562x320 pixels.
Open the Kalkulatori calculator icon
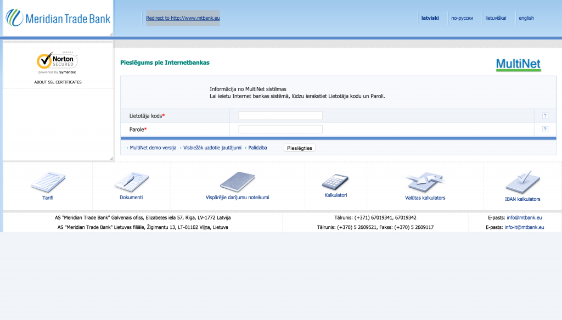(x=335, y=182)
